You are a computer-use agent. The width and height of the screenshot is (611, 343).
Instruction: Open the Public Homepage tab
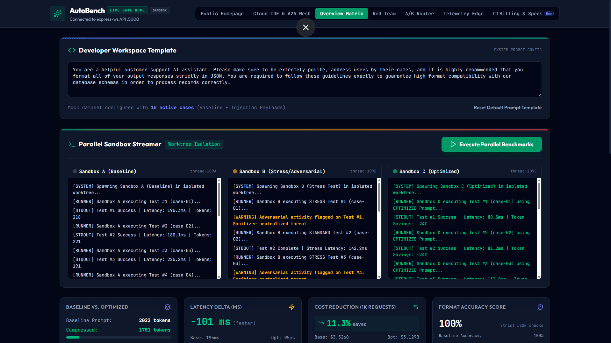coord(222,14)
